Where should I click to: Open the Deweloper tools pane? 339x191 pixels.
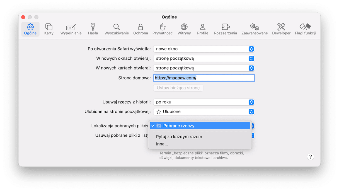tap(281, 29)
